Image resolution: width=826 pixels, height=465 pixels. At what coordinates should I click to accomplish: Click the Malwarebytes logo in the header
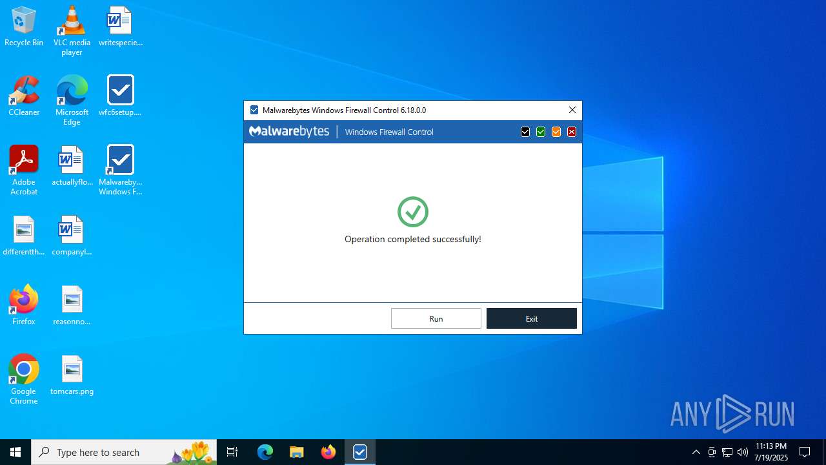(x=289, y=132)
